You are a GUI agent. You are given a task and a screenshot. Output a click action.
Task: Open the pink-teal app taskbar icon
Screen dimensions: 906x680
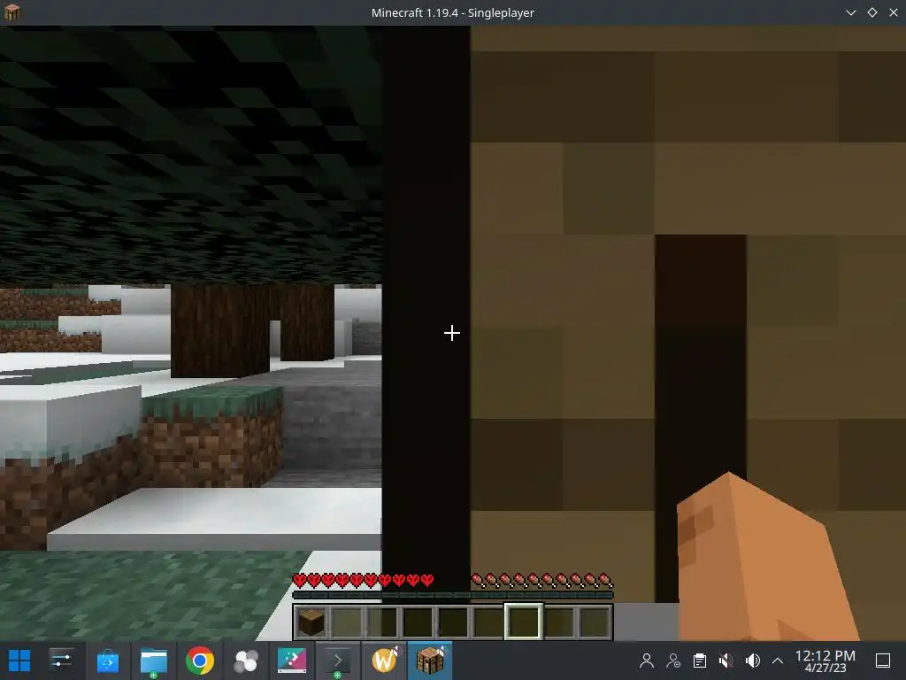(x=292, y=661)
